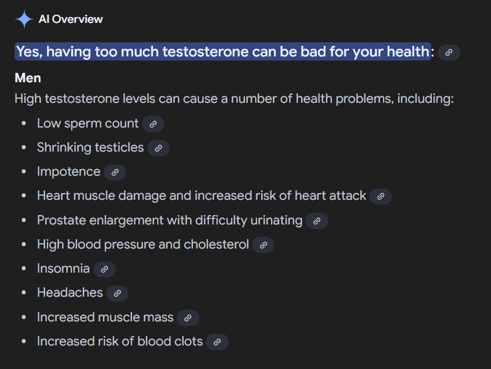Viewport: 491px width, 369px height.
Task: Open source link for Prostate enlargement item
Action: (x=317, y=221)
